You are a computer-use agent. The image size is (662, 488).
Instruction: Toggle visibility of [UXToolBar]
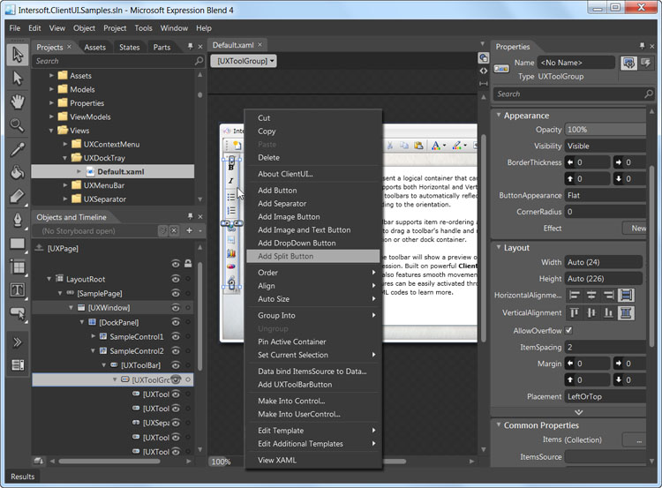pyautogui.click(x=176, y=365)
